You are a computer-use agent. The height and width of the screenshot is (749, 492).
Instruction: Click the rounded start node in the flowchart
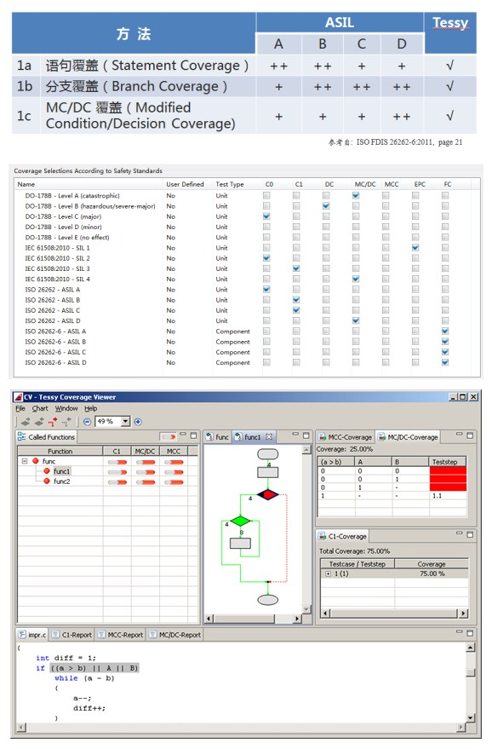(268, 454)
